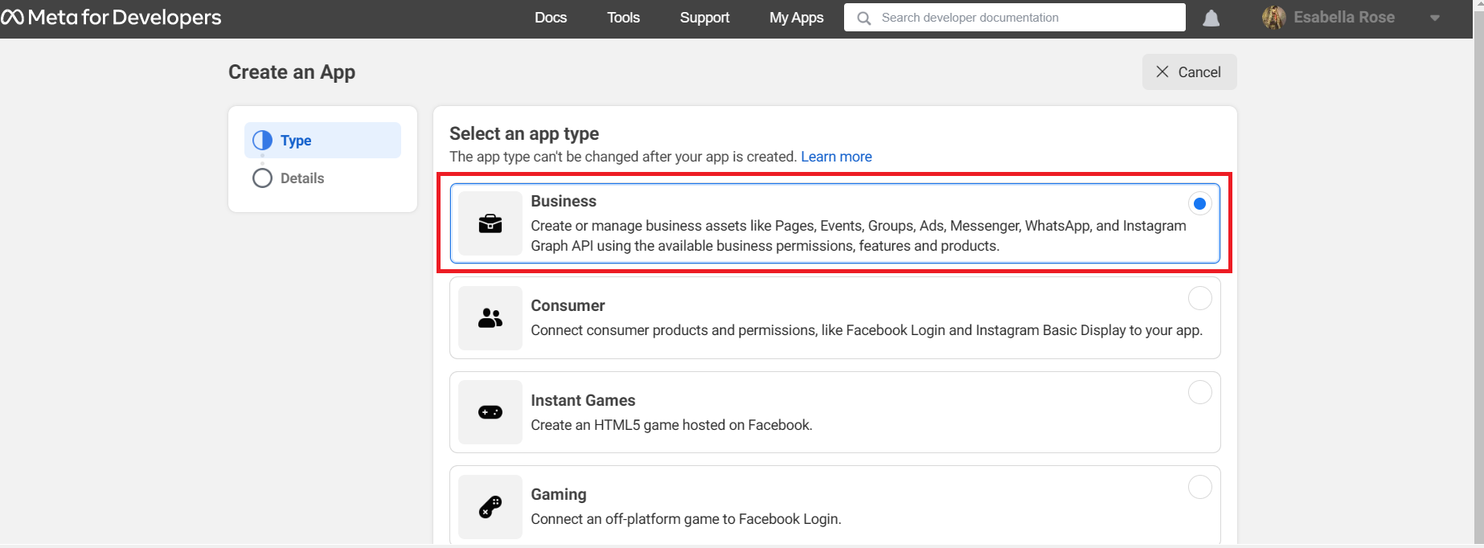The width and height of the screenshot is (1484, 548).
Task: Click the Business heading text
Action: 564,201
